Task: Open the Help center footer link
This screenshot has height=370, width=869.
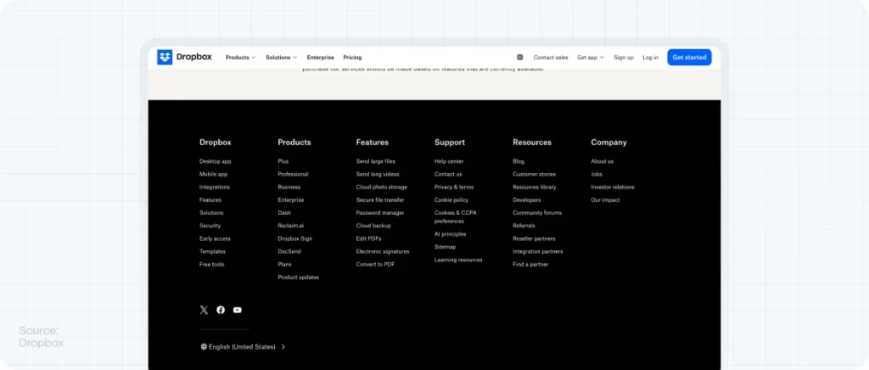Action: [449, 161]
